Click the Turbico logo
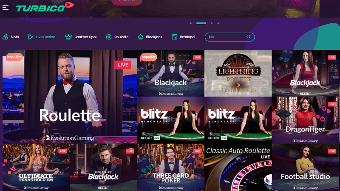 (45, 7)
